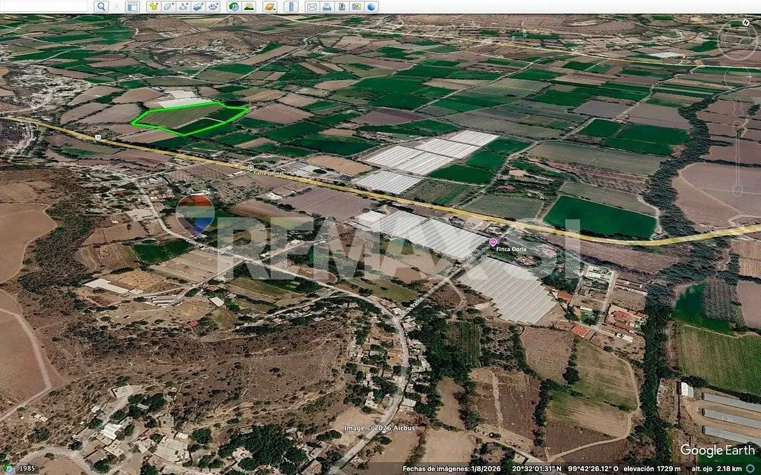Click the Record a Tour icon
This screenshot has width=761, height=475.
[x=213, y=6]
